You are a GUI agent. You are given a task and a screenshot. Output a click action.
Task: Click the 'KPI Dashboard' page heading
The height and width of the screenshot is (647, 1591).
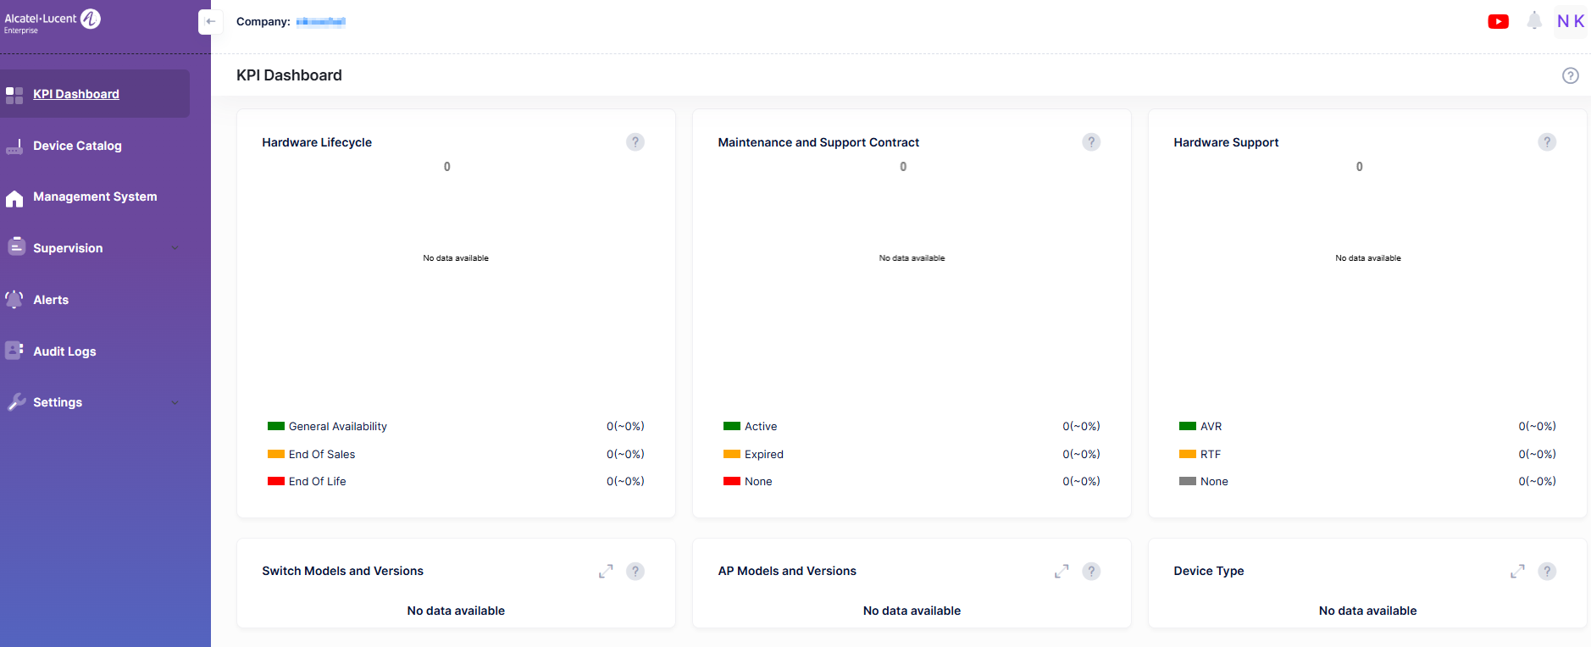[289, 75]
